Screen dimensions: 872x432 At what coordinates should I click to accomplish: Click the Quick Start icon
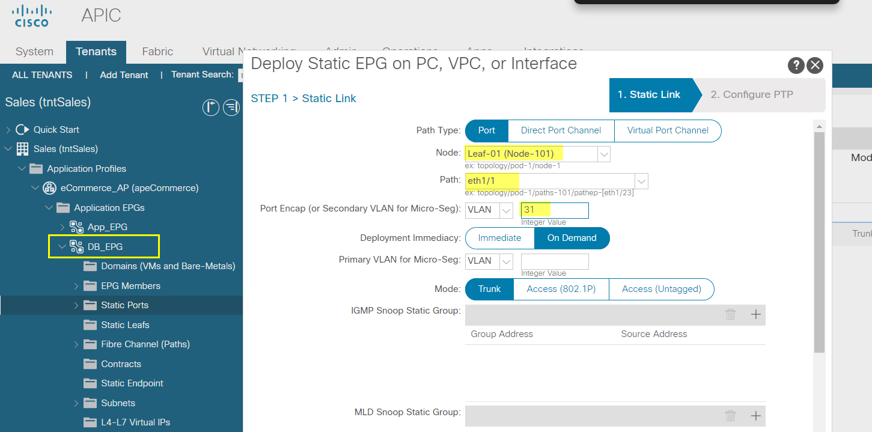pyautogui.click(x=22, y=130)
